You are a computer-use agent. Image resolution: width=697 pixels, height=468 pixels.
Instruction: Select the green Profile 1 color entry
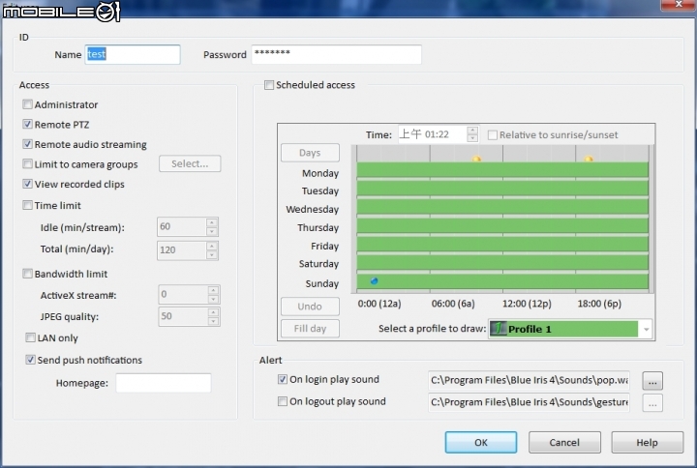click(x=564, y=329)
